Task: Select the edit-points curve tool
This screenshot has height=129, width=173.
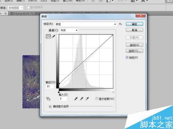Action: pyautogui.click(x=48, y=36)
